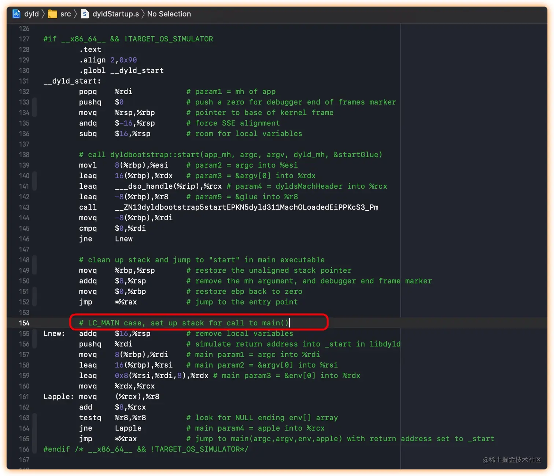Click comment "# jump to main(argc,argv,env,apple)"
Image resolution: width=554 pixels, height=476 pixels.
(340, 439)
